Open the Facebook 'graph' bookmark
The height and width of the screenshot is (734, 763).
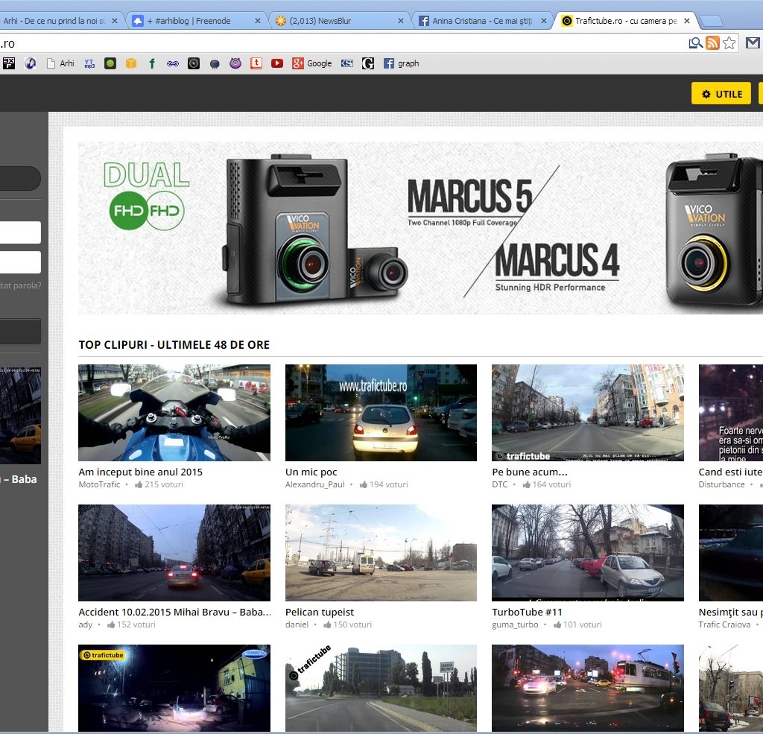pyautogui.click(x=399, y=63)
